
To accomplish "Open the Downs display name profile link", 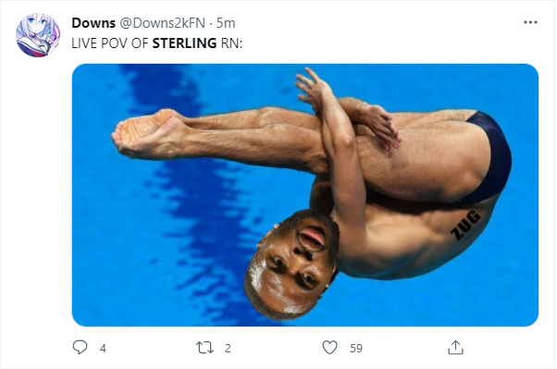I will tap(93, 23).
